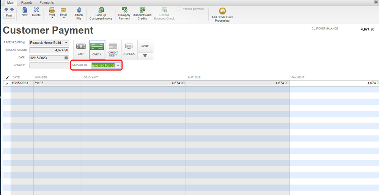Open Look up Customer/Invoice
The image size is (379, 195).
[101, 13]
